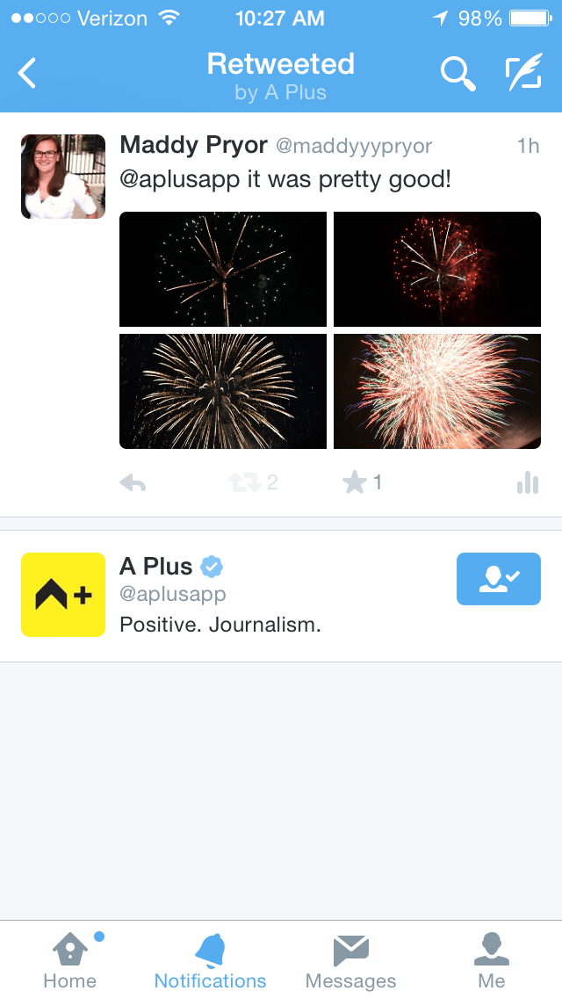Viewport: 562px width, 998px height.
Task: Open the bottom-left golden fireworks photo
Action: [223, 392]
